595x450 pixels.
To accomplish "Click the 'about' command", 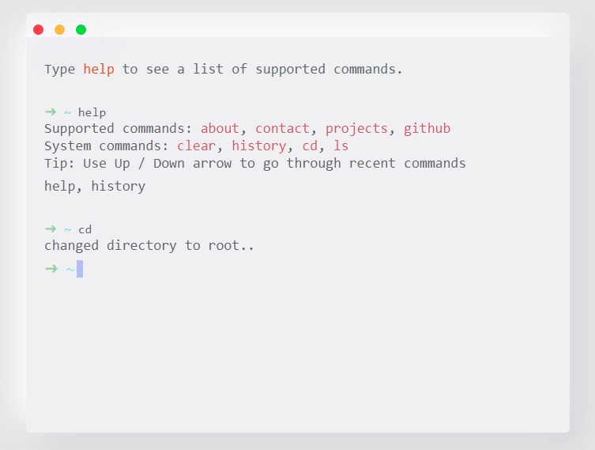I will pos(220,128).
